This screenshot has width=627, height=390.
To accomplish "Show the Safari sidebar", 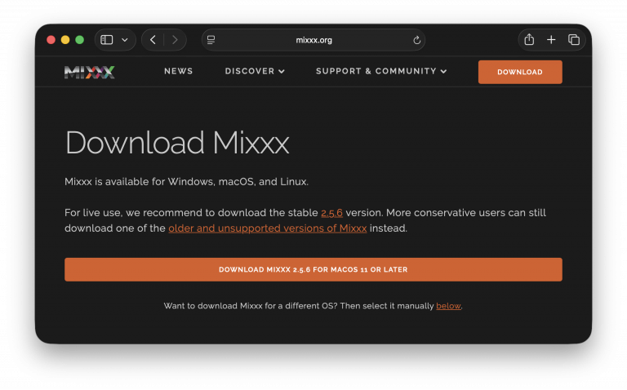I will coord(107,40).
